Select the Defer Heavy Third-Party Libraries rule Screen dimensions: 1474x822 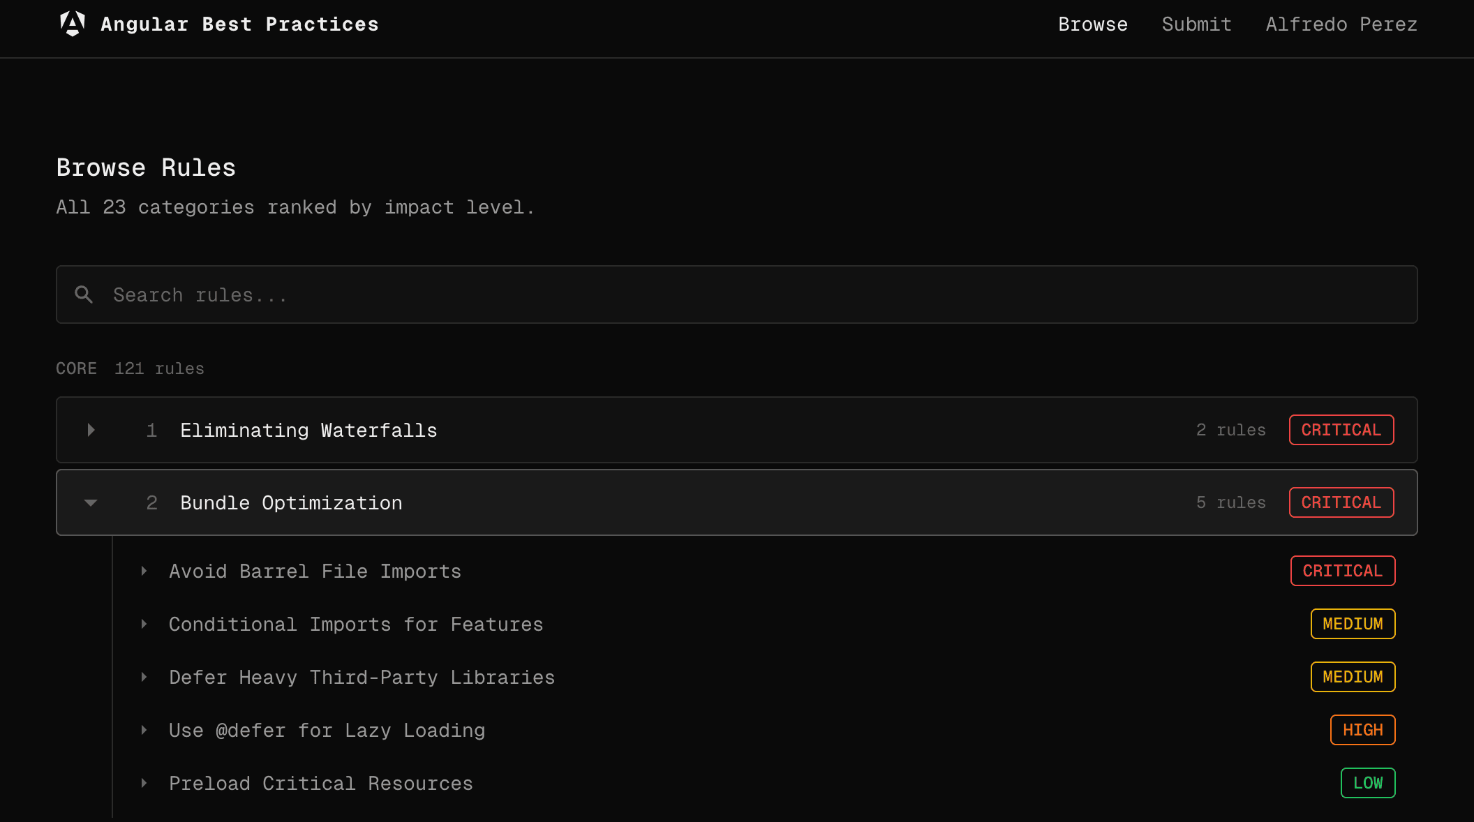coord(362,677)
